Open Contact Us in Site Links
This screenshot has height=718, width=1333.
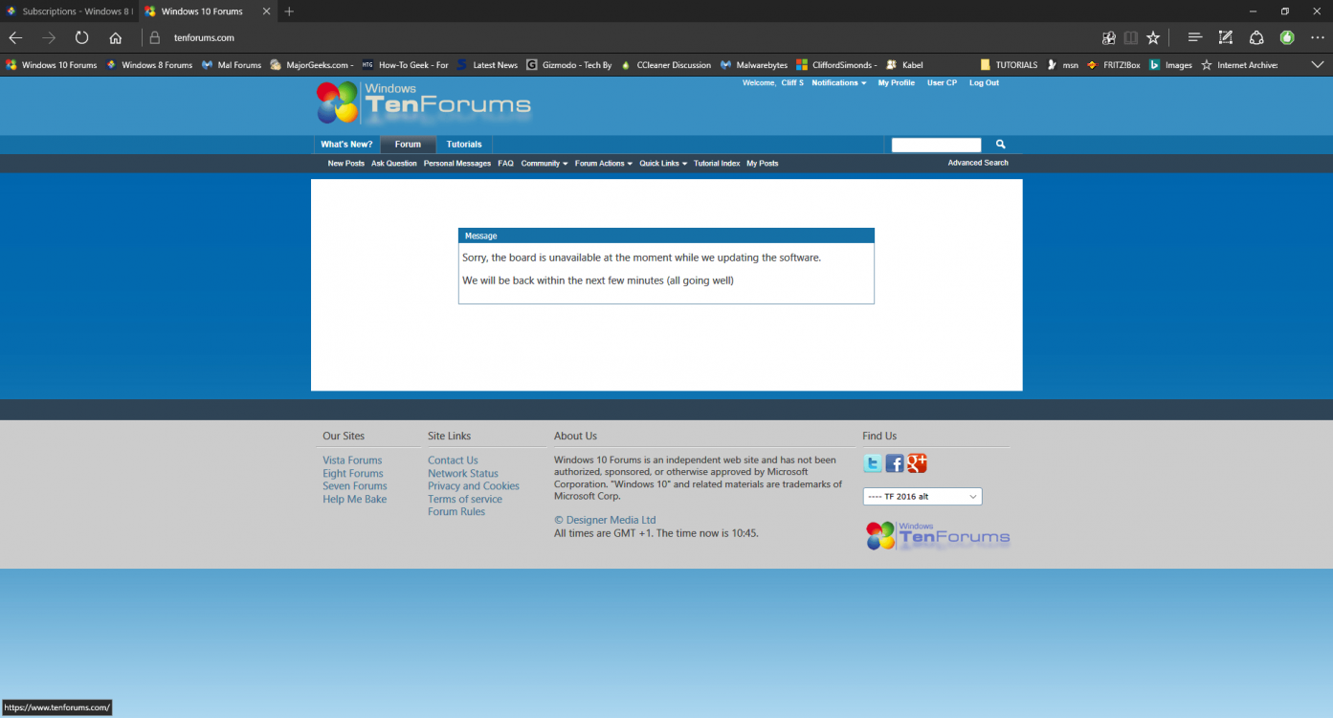click(453, 460)
